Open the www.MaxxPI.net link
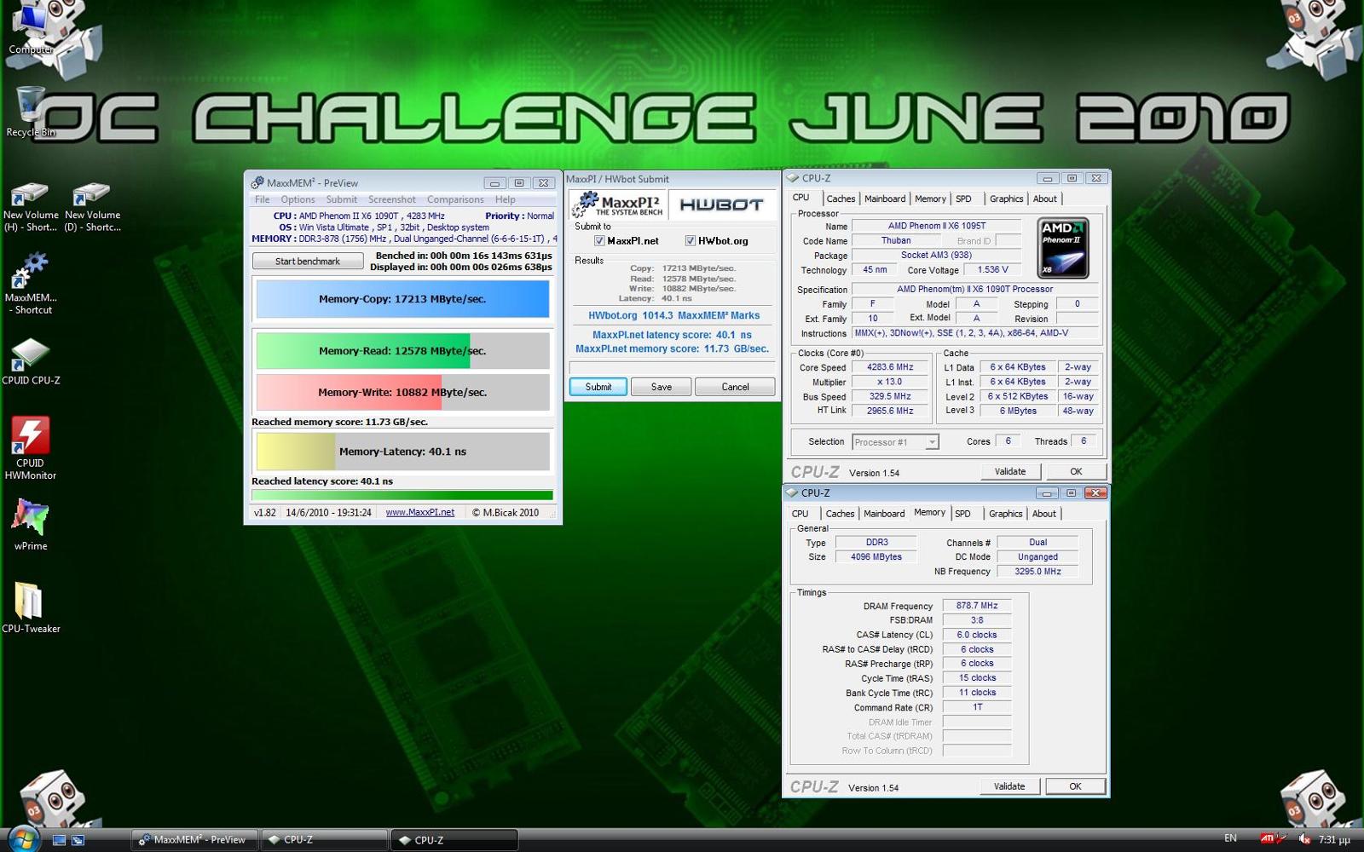Screen dimensions: 1364x852 [x=419, y=512]
